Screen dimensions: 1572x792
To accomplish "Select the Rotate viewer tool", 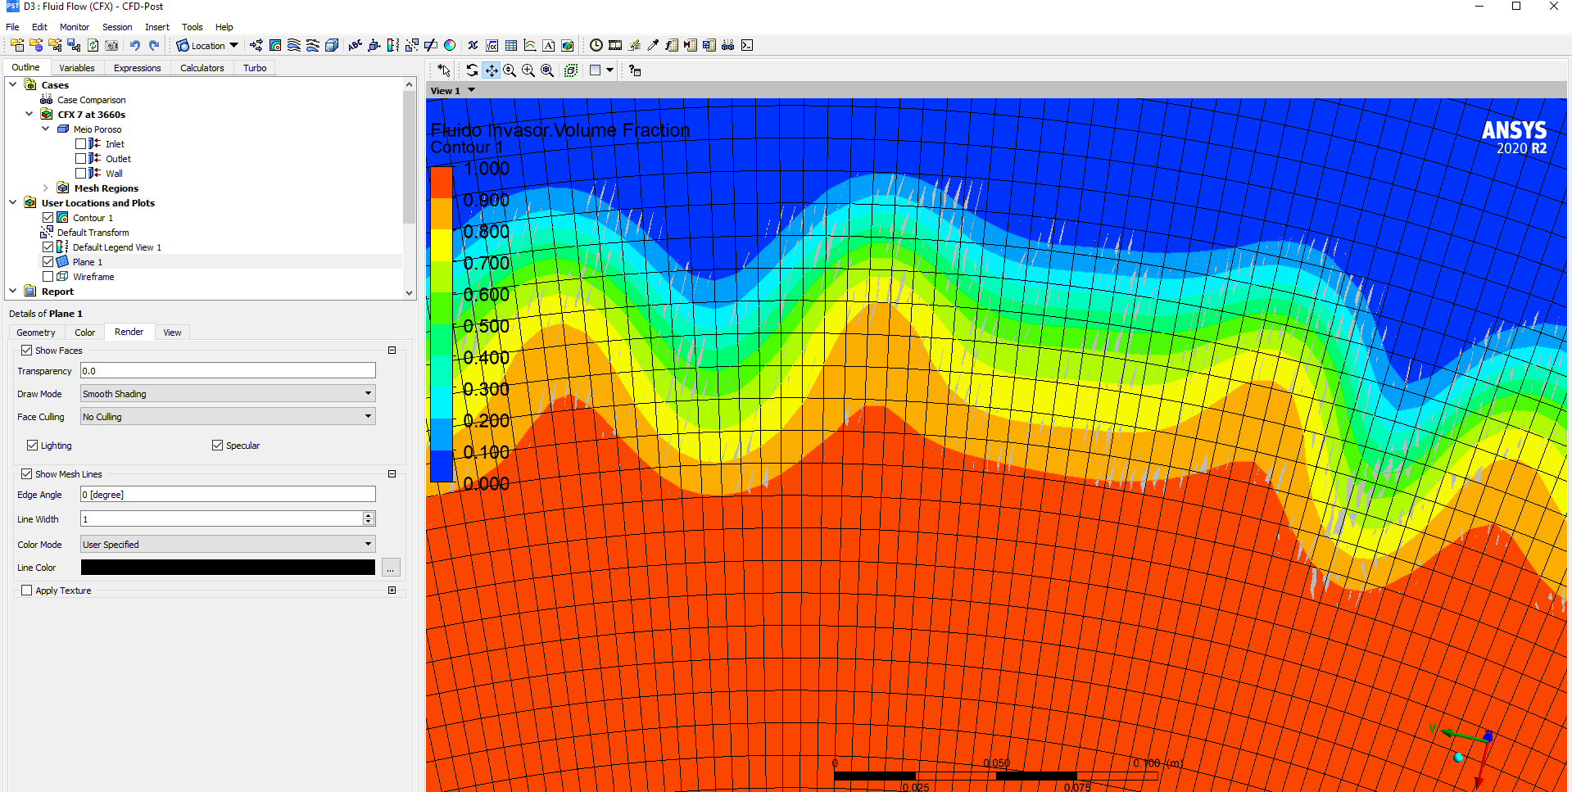I will [x=472, y=70].
